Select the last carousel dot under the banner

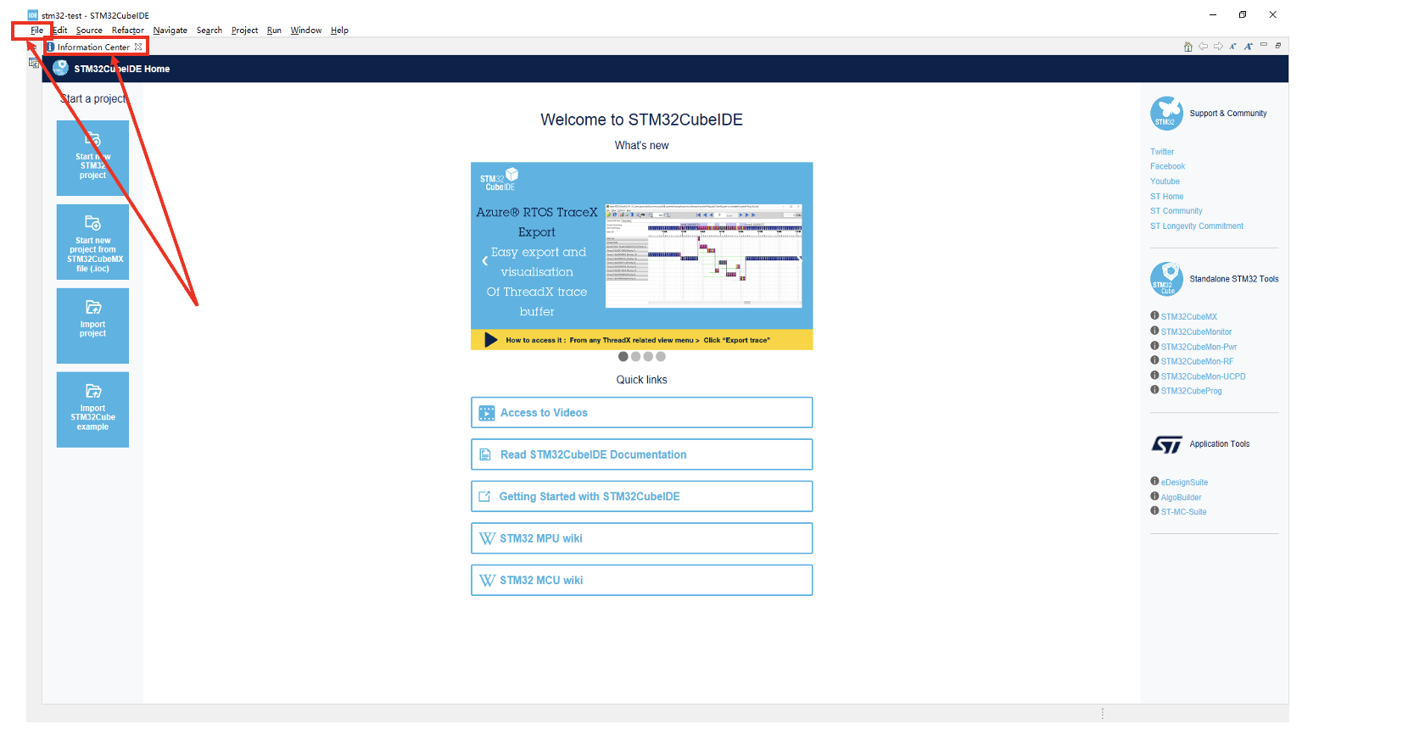[x=661, y=357]
